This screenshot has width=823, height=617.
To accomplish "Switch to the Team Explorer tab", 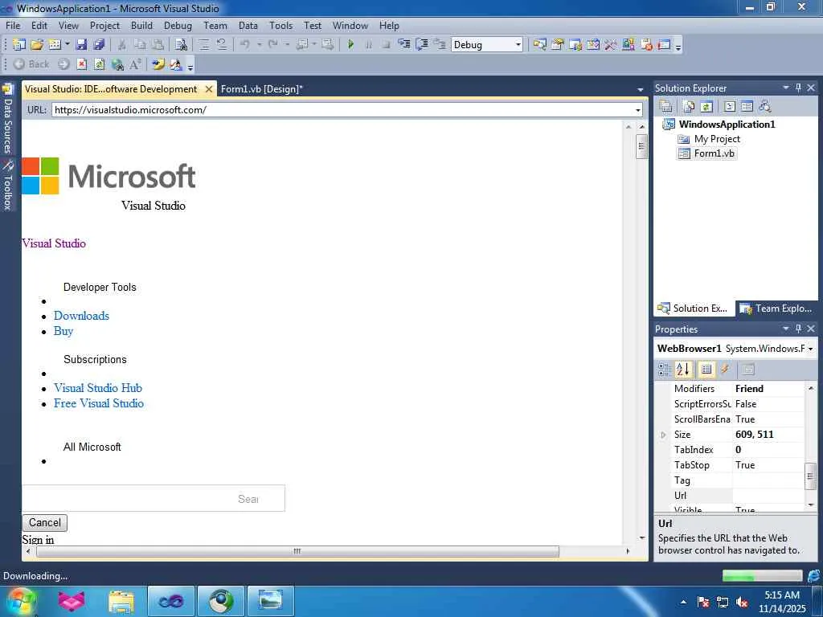I will (776, 308).
